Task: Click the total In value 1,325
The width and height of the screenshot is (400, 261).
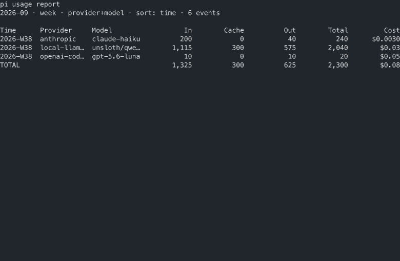Action: [x=182, y=65]
